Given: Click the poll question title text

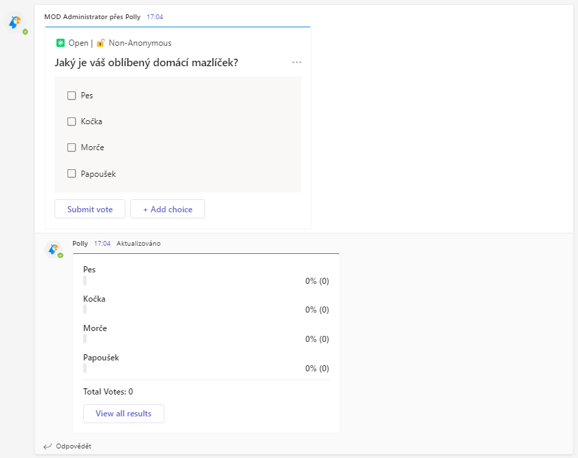Looking at the screenshot, I should pyautogui.click(x=147, y=63).
